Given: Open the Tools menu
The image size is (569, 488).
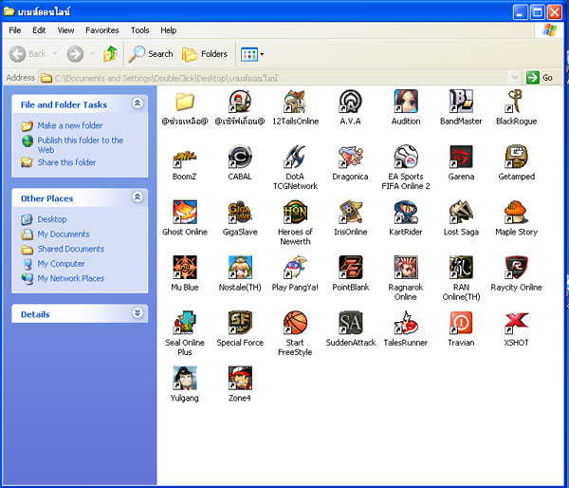Looking at the screenshot, I should pos(139,30).
